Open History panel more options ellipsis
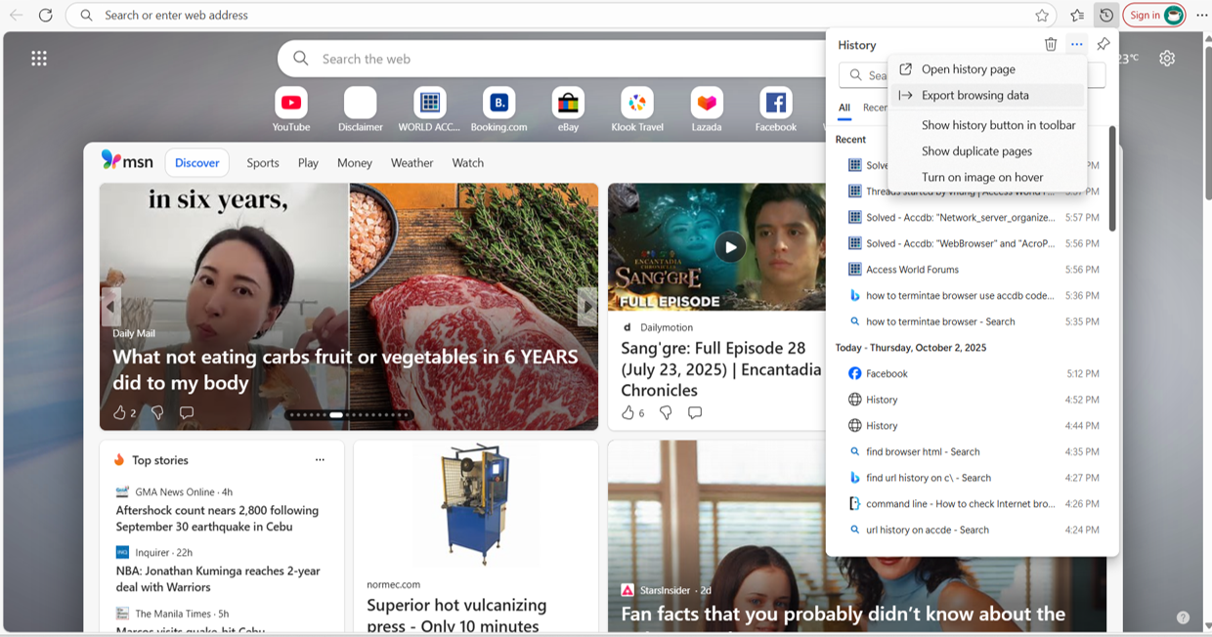 pyautogui.click(x=1076, y=44)
